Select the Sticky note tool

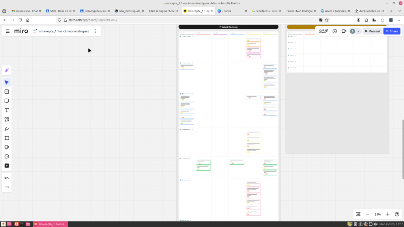click(x=7, y=101)
